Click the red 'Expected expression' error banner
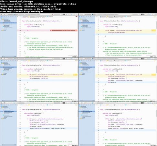157x146 pixels. 64,30
